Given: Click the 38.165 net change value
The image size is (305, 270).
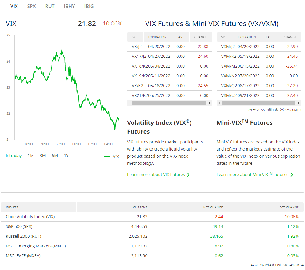Looking at the screenshot, I should [x=216, y=236].
